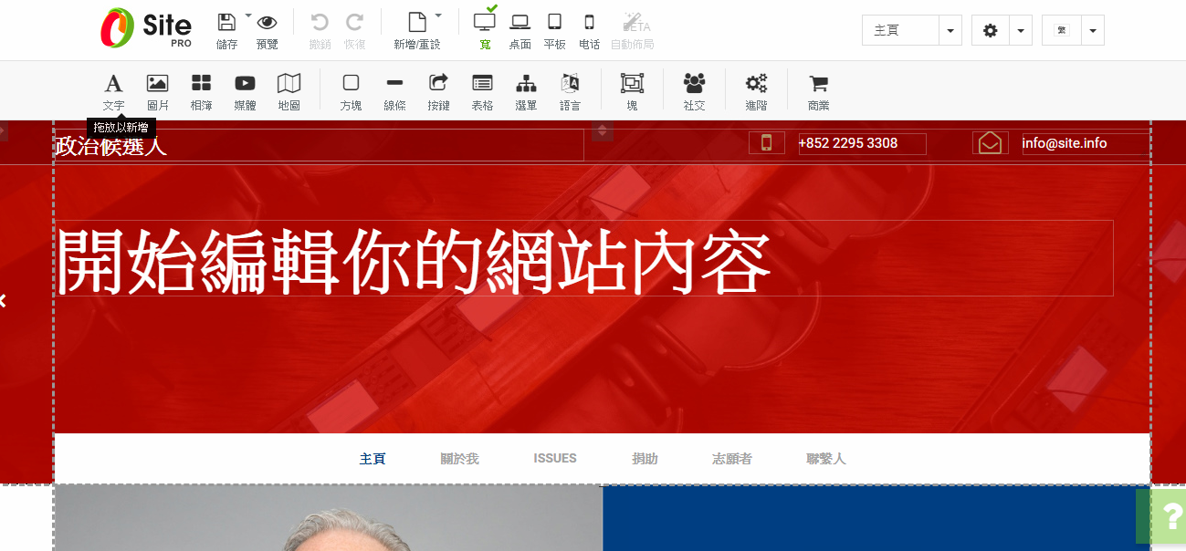Select the 圖片 image tool
The width and height of the screenshot is (1186, 551).
[157, 91]
